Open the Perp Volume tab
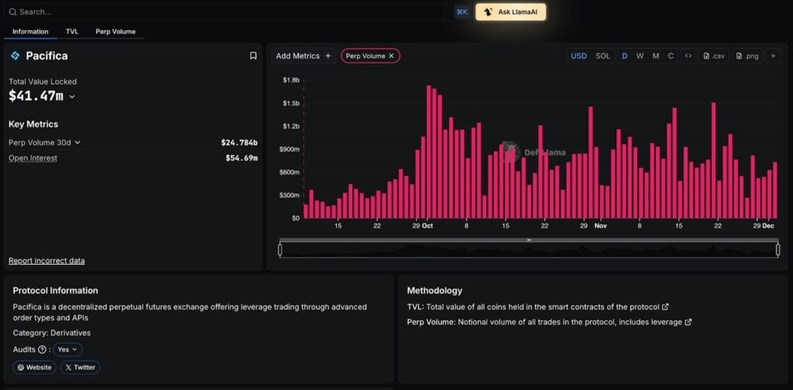The width and height of the screenshot is (793, 390). pyautogui.click(x=115, y=32)
